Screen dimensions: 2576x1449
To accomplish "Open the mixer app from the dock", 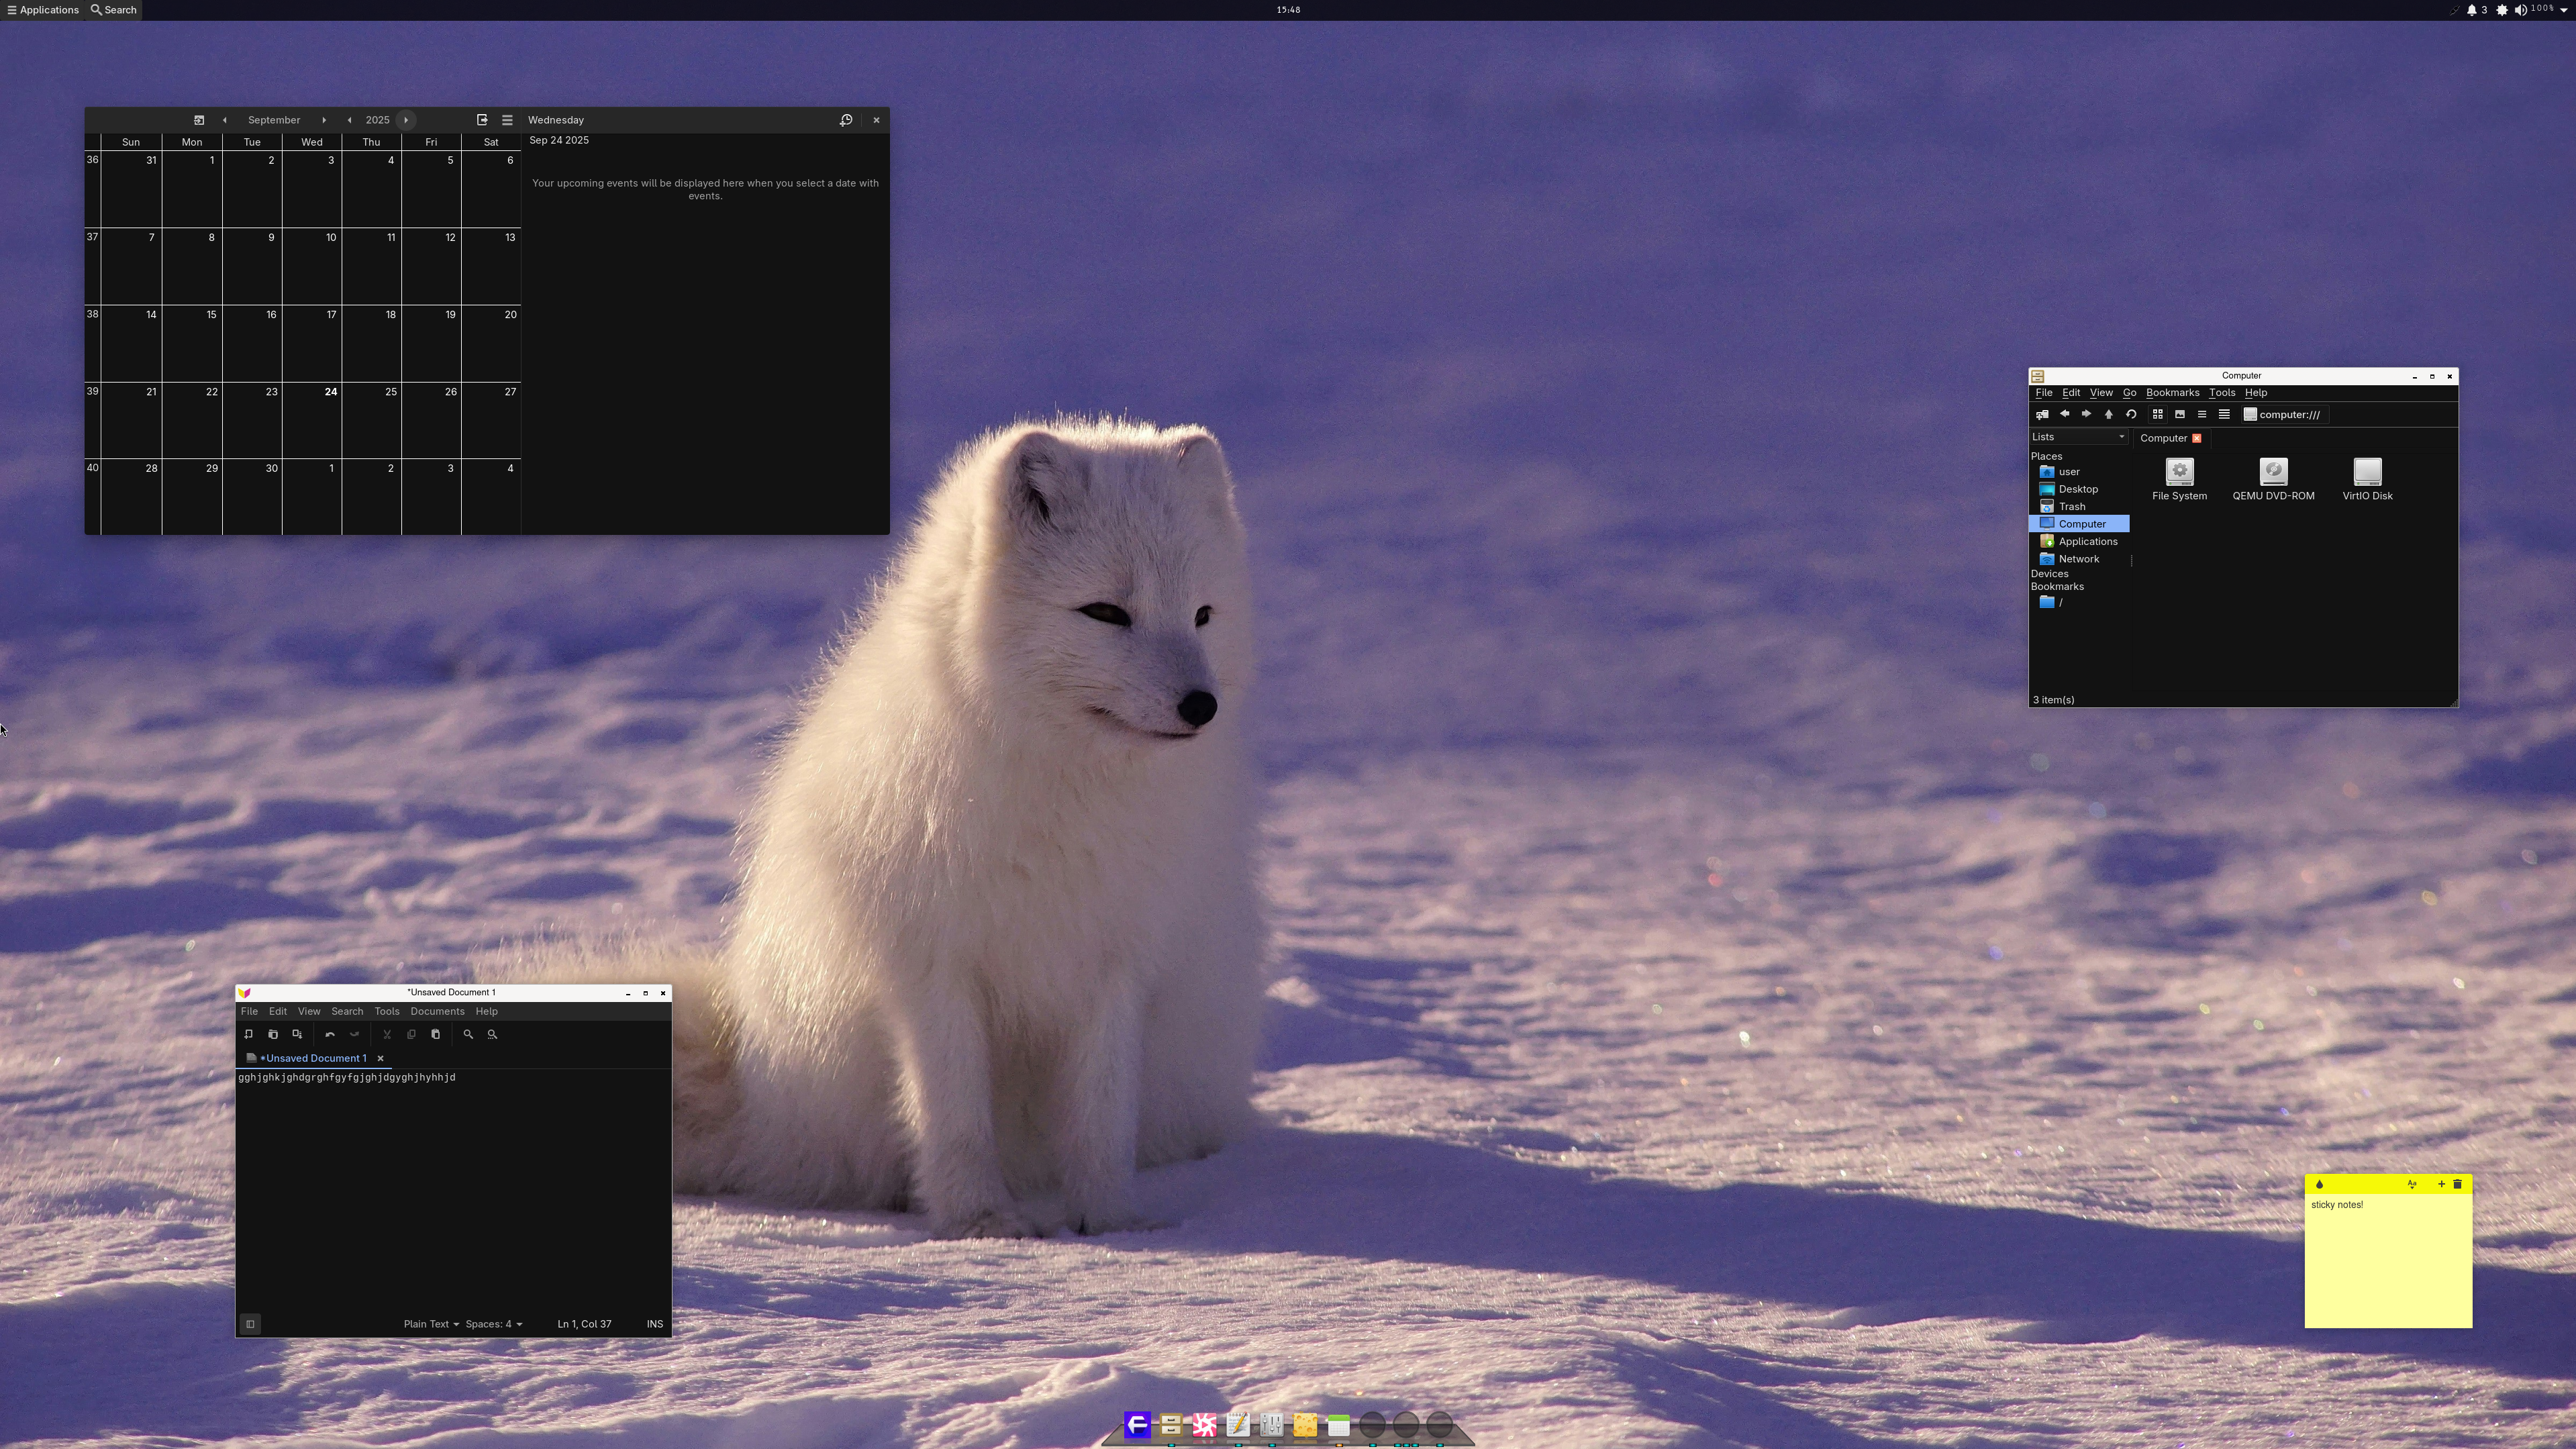I will click(1271, 1424).
